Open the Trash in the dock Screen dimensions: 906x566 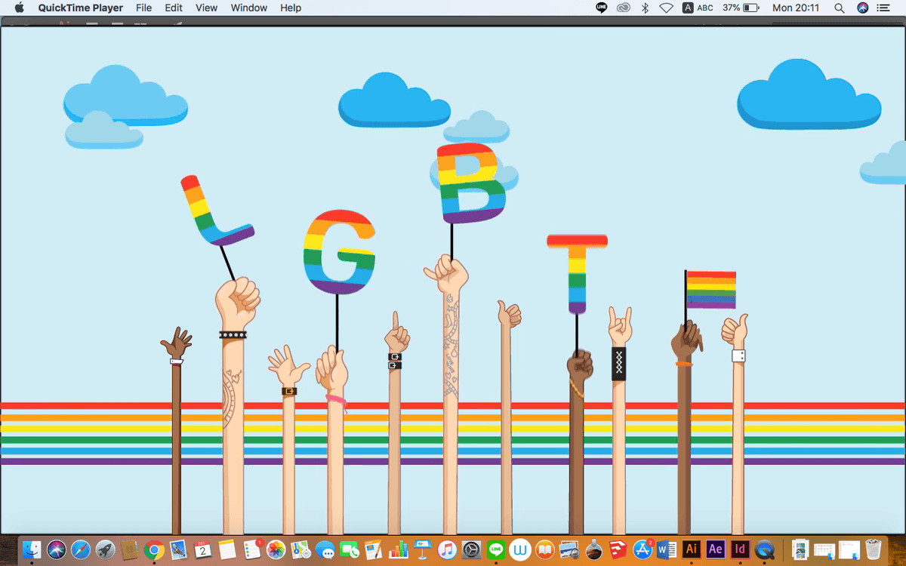[x=873, y=549]
